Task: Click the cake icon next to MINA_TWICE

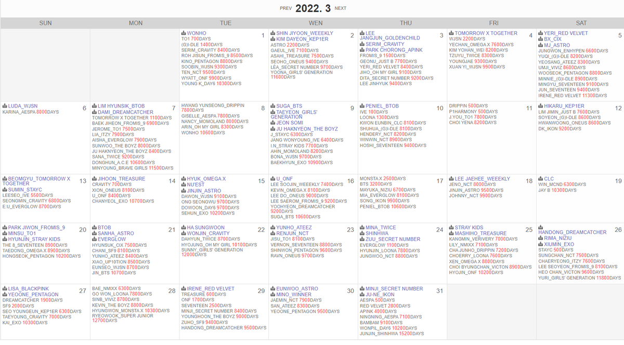Action: [362, 228]
